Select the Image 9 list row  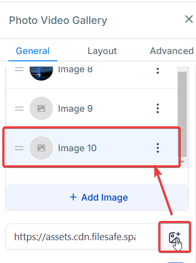point(92,109)
